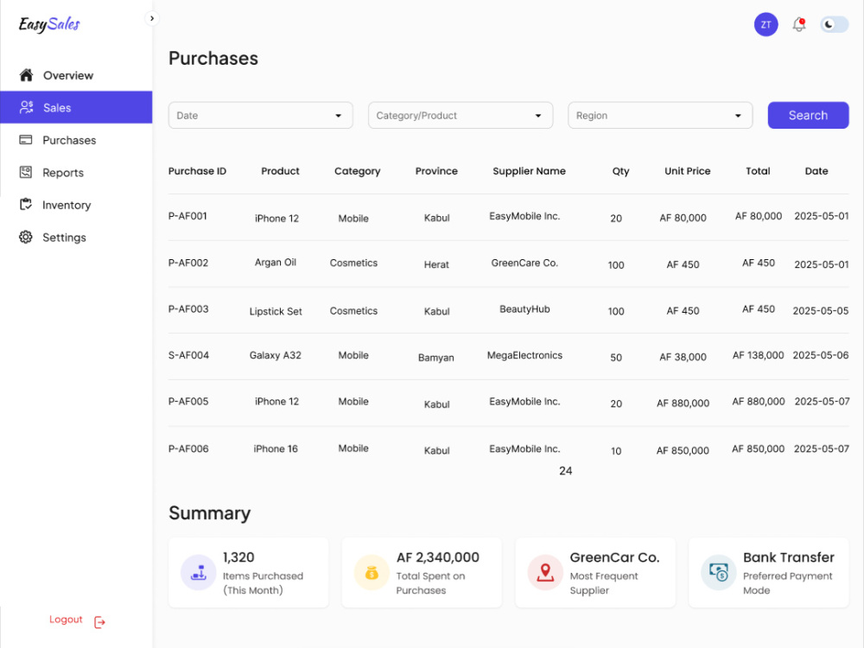Open the Category/Product dropdown
The image size is (864, 648).
tap(461, 115)
